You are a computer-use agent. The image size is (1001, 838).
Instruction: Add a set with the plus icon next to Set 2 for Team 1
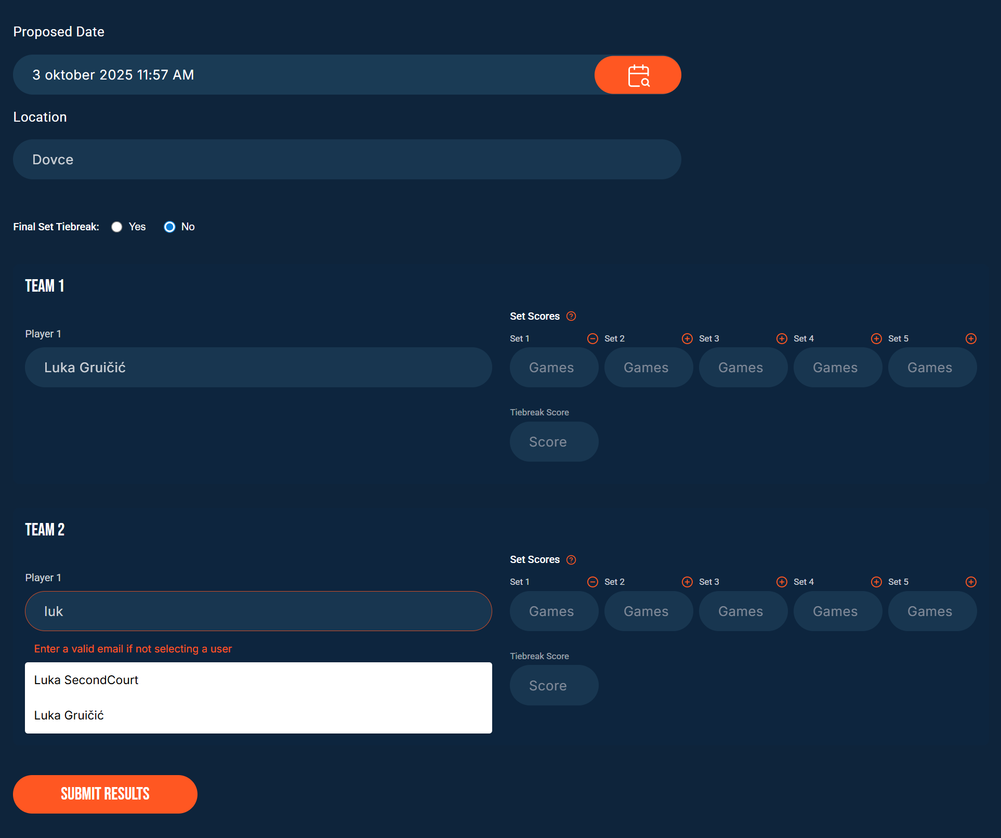pos(687,338)
